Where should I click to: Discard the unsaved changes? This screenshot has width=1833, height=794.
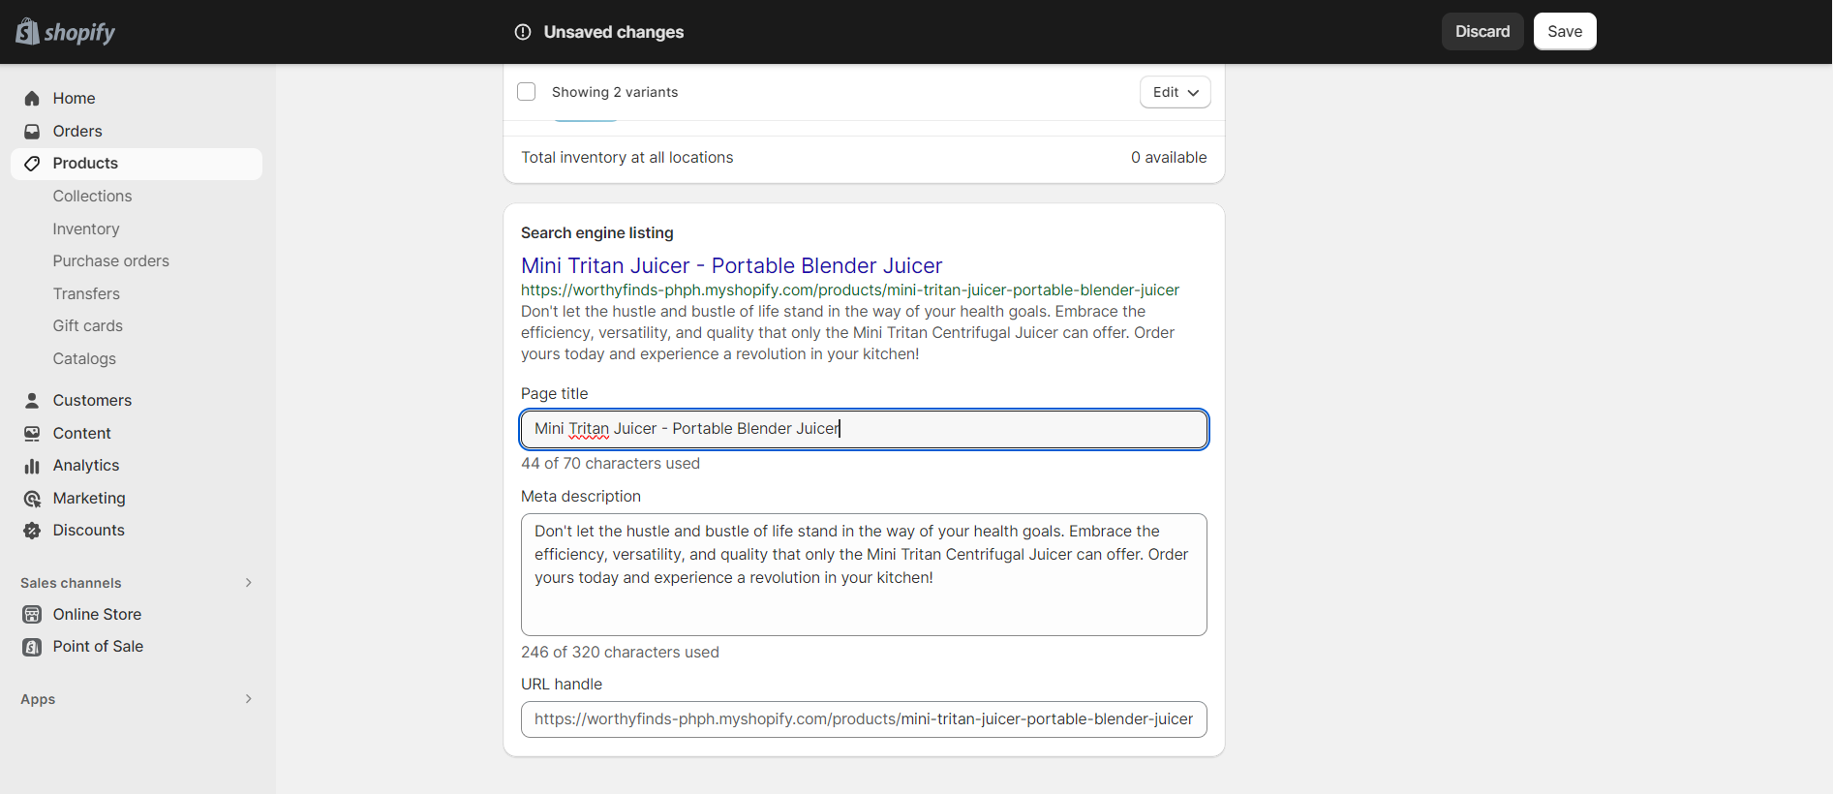coord(1482,32)
